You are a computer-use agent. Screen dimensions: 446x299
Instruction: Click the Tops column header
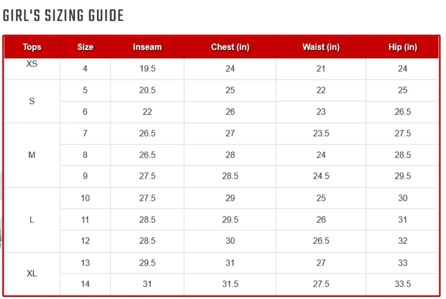pyautogui.click(x=32, y=47)
